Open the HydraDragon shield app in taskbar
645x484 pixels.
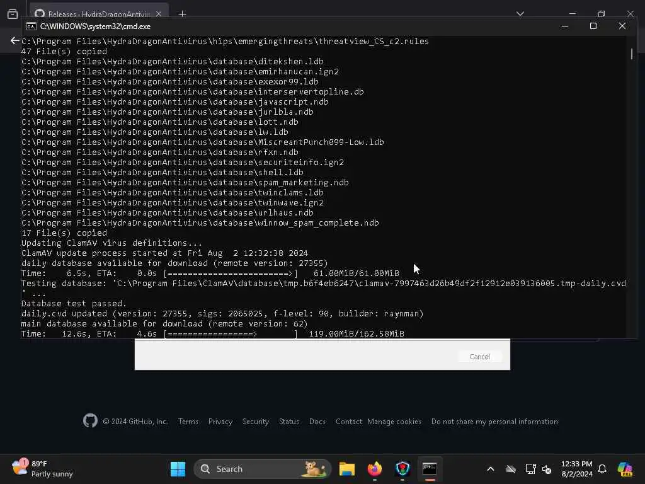(402, 469)
